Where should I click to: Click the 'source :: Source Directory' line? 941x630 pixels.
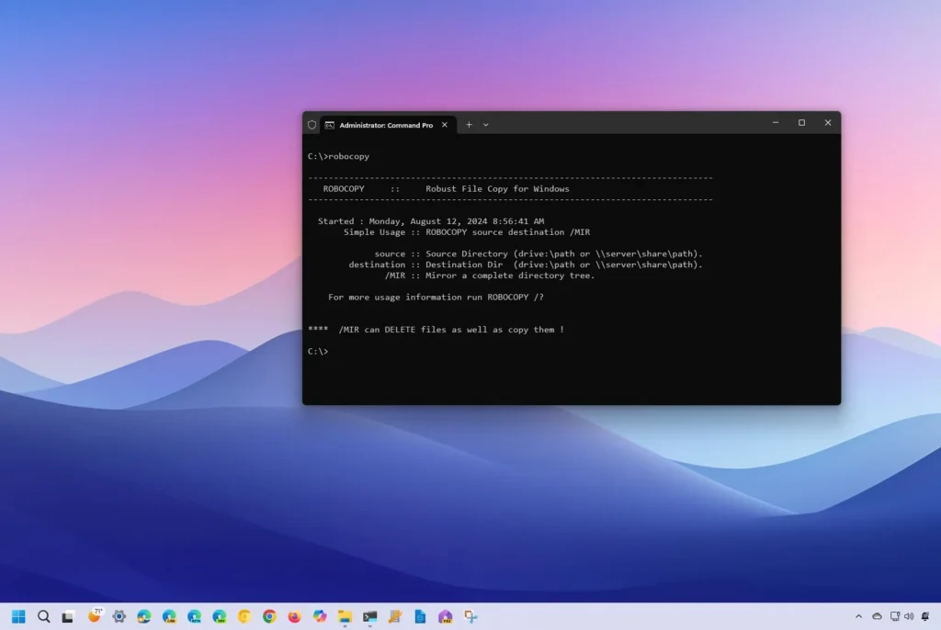pyautogui.click(x=539, y=253)
